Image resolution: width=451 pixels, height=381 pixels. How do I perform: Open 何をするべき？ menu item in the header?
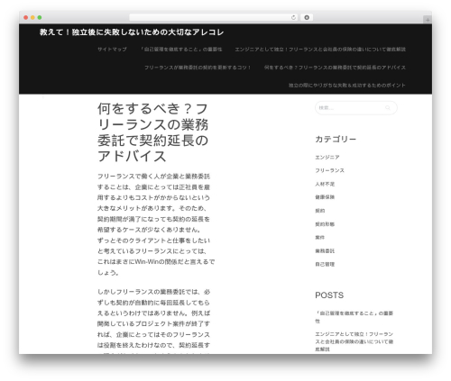[x=335, y=68]
